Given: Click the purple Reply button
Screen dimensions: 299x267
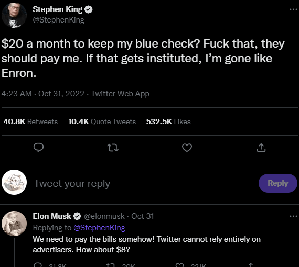Looking at the screenshot, I should point(278,183).
